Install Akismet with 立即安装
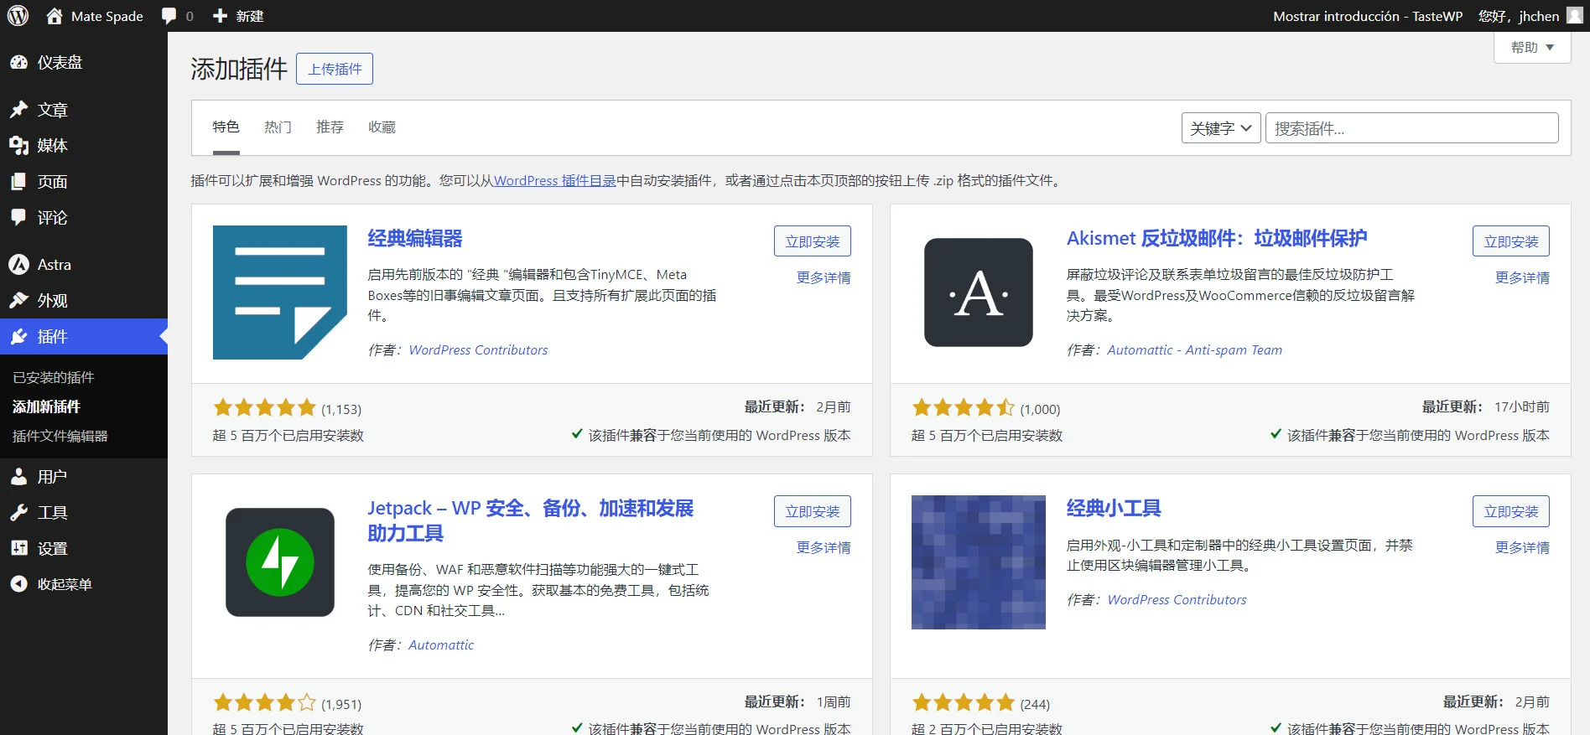 point(1511,241)
